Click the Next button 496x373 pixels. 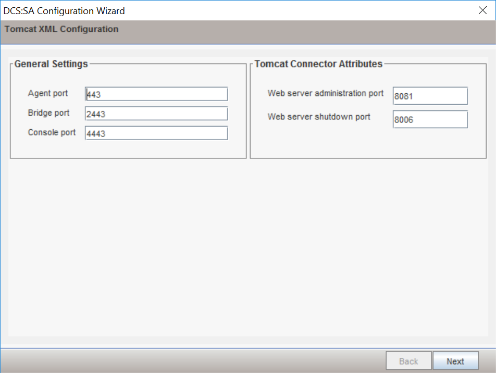coord(455,360)
